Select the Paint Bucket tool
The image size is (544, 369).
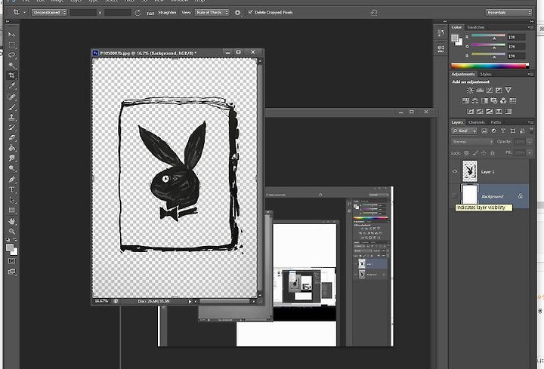coord(12,148)
